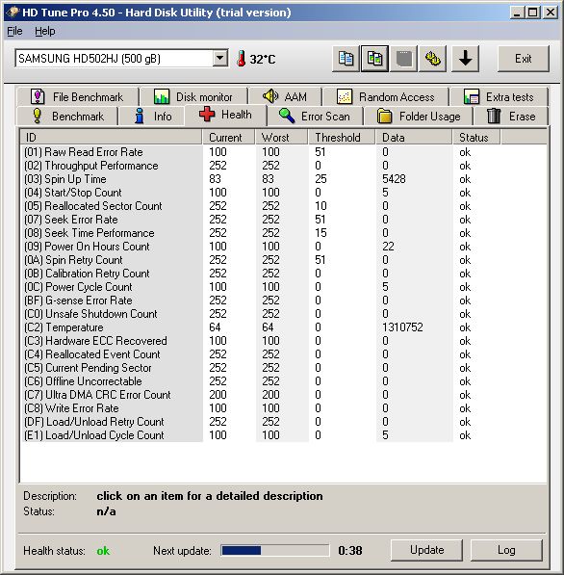Select the Seek Time Performance row
This screenshot has height=575, width=564.
(283, 233)
